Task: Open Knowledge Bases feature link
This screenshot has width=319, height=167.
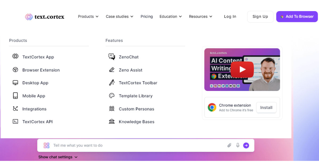Action: [x=137, y=122]
